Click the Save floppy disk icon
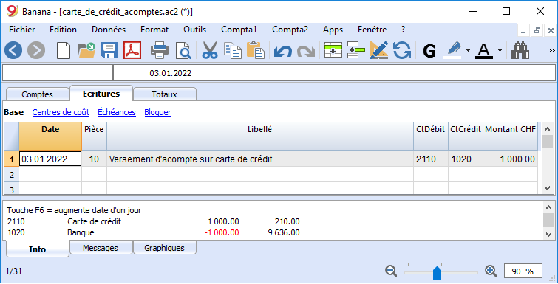The image size is (558, 284). 109,50
